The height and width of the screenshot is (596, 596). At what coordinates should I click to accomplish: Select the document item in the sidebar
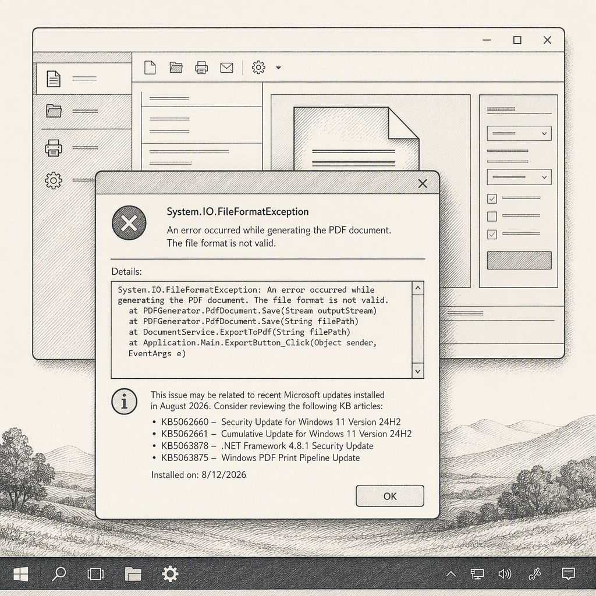click(x=84, y=79)
